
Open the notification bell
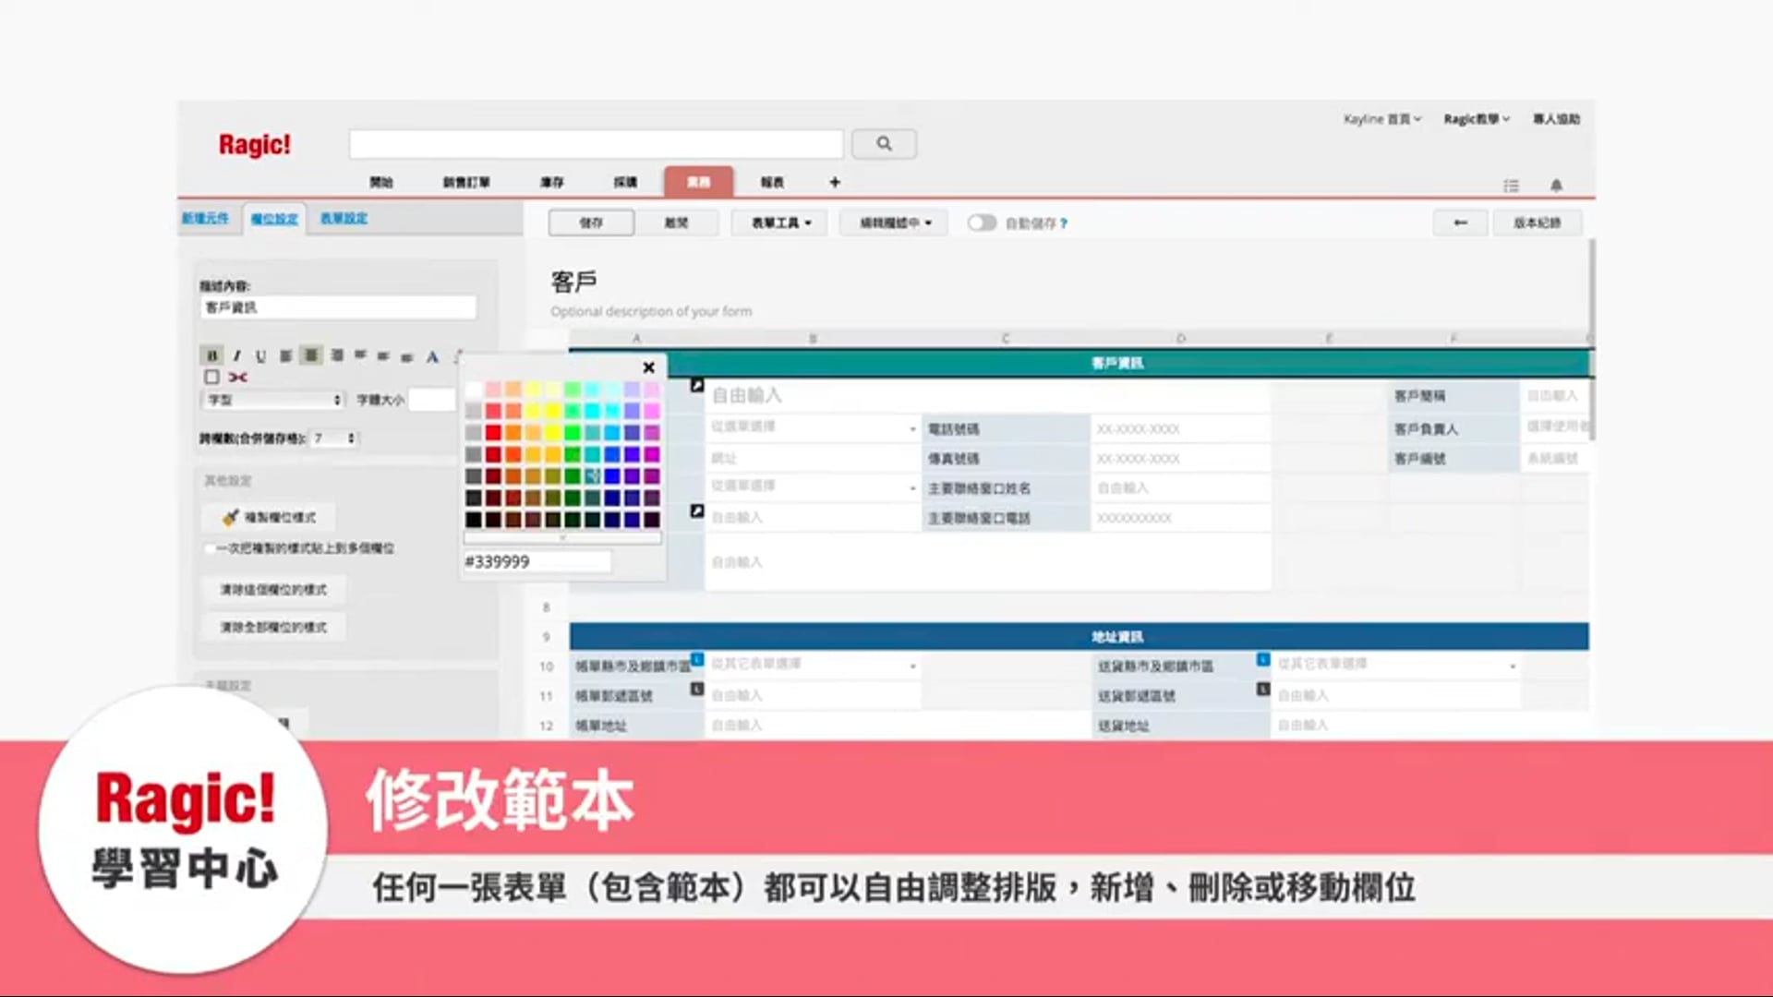1556,186
